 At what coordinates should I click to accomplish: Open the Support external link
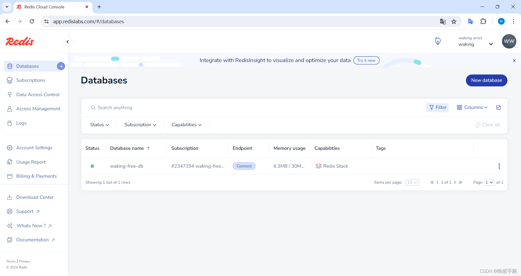(28, 212)
